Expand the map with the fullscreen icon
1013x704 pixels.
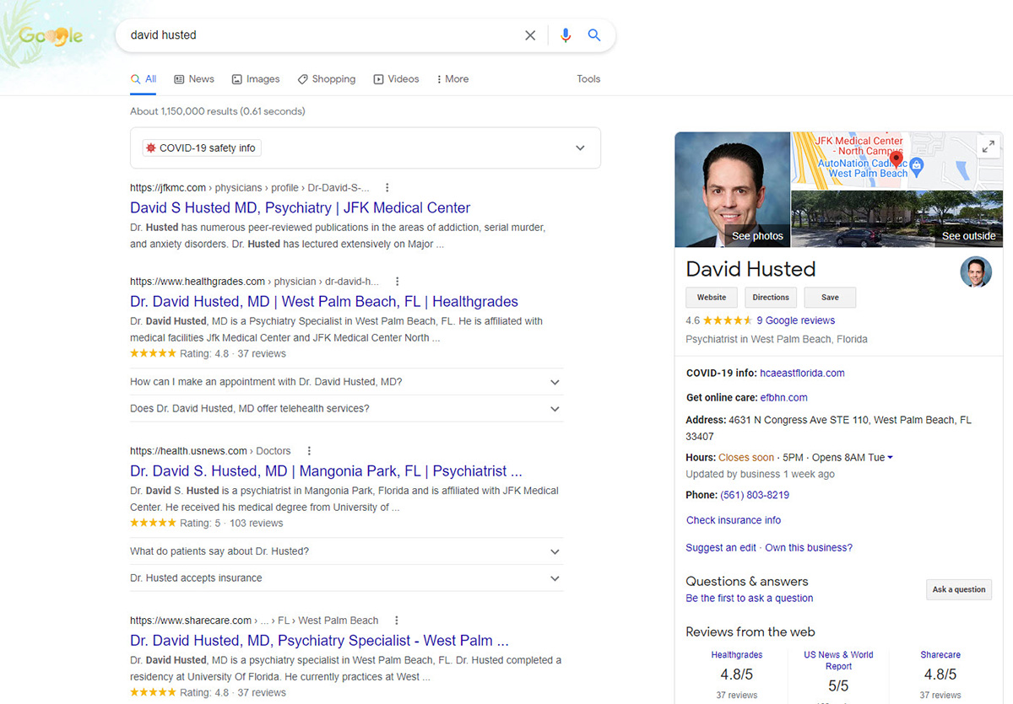click(x=988, y=147)
